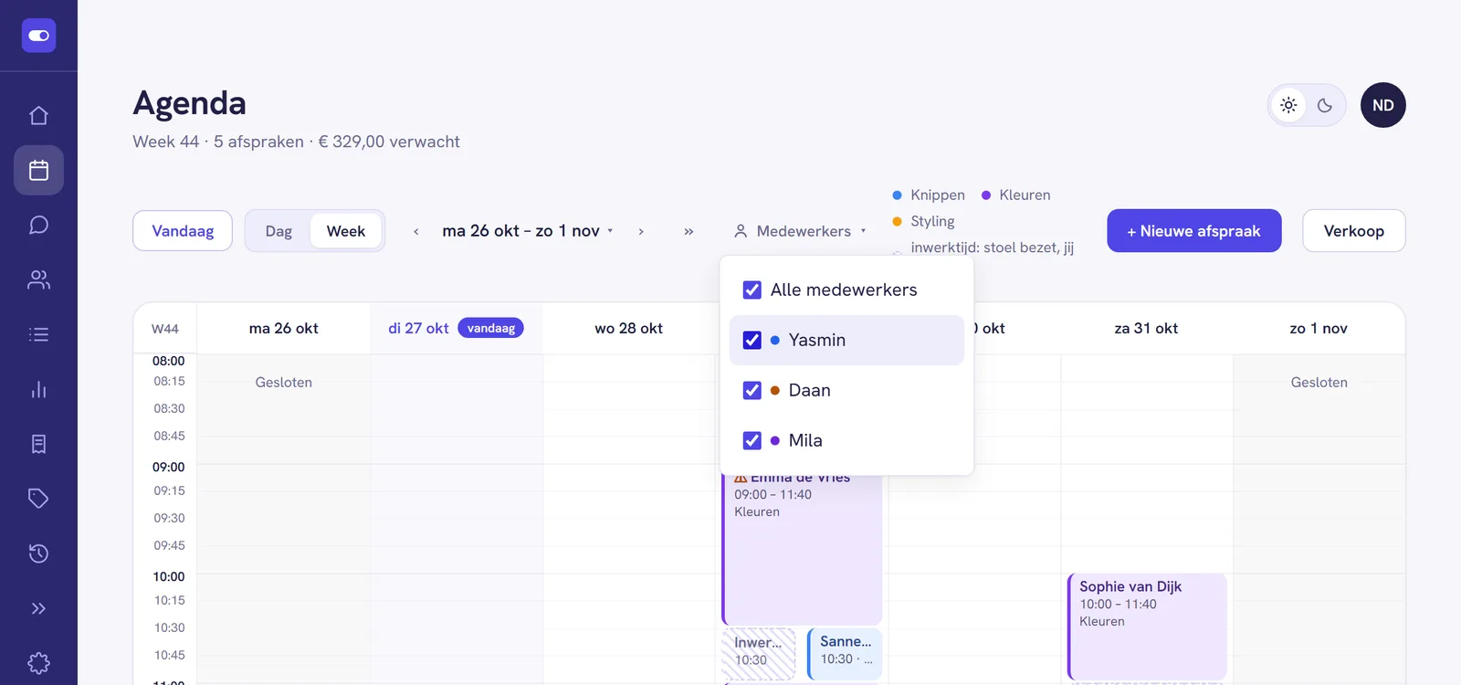Open the bar chart reports icon
This screenshot has width=1461, height=685.
click(x=38, y=389)
